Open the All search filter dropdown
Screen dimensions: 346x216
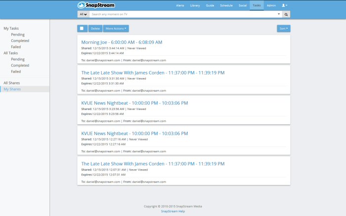[83, 14]
